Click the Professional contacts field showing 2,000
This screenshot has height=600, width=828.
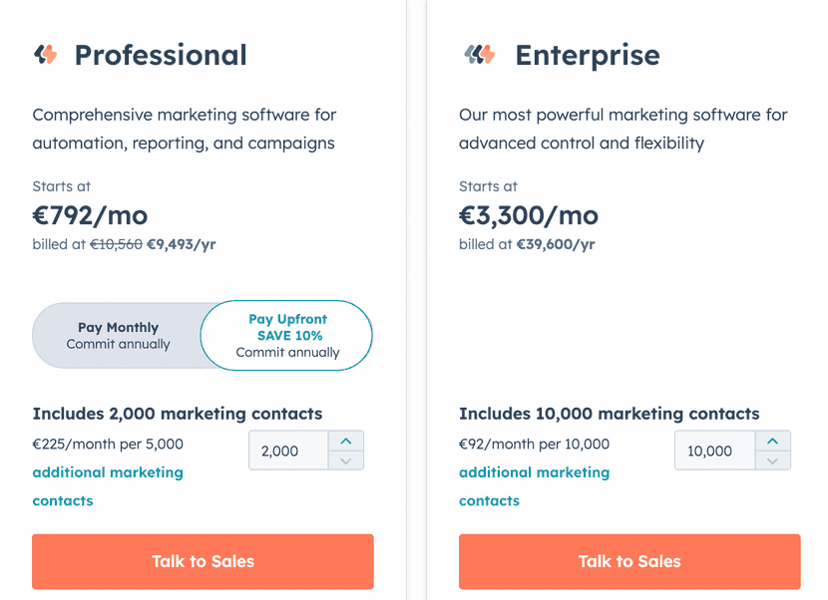coord(287,450)
